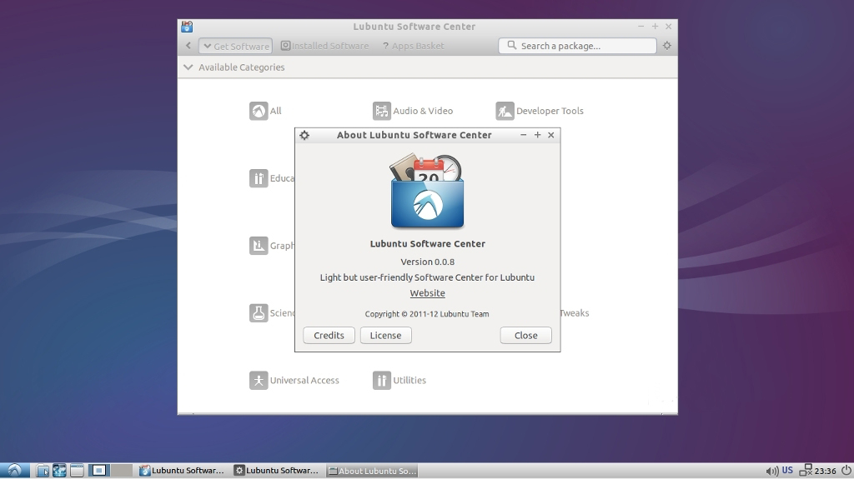Screen dimensions: 854x479
Task: Click the second launcher icon on the taskbar
Action: pos(59,471)
